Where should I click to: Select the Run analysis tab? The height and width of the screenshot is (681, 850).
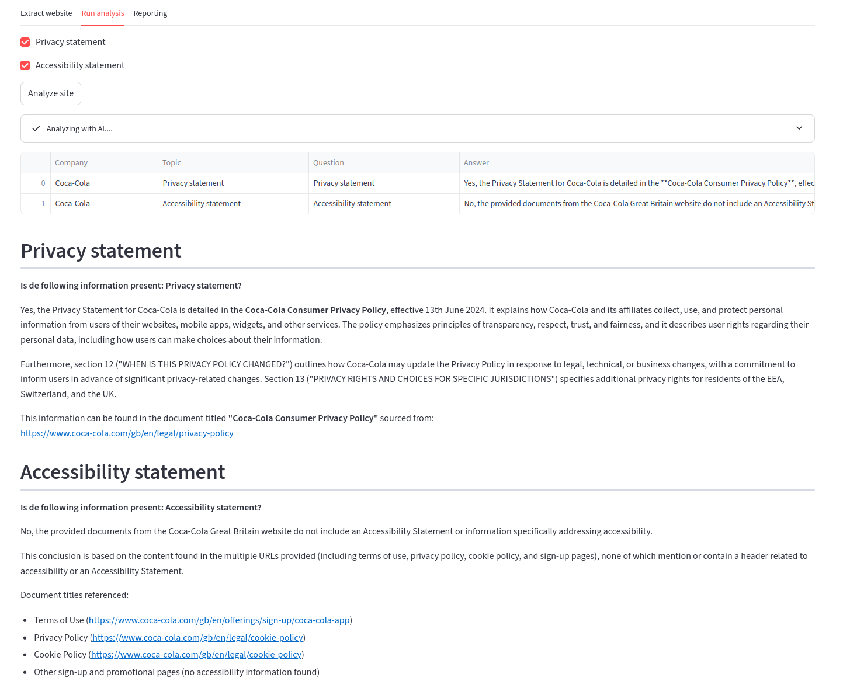103,13
